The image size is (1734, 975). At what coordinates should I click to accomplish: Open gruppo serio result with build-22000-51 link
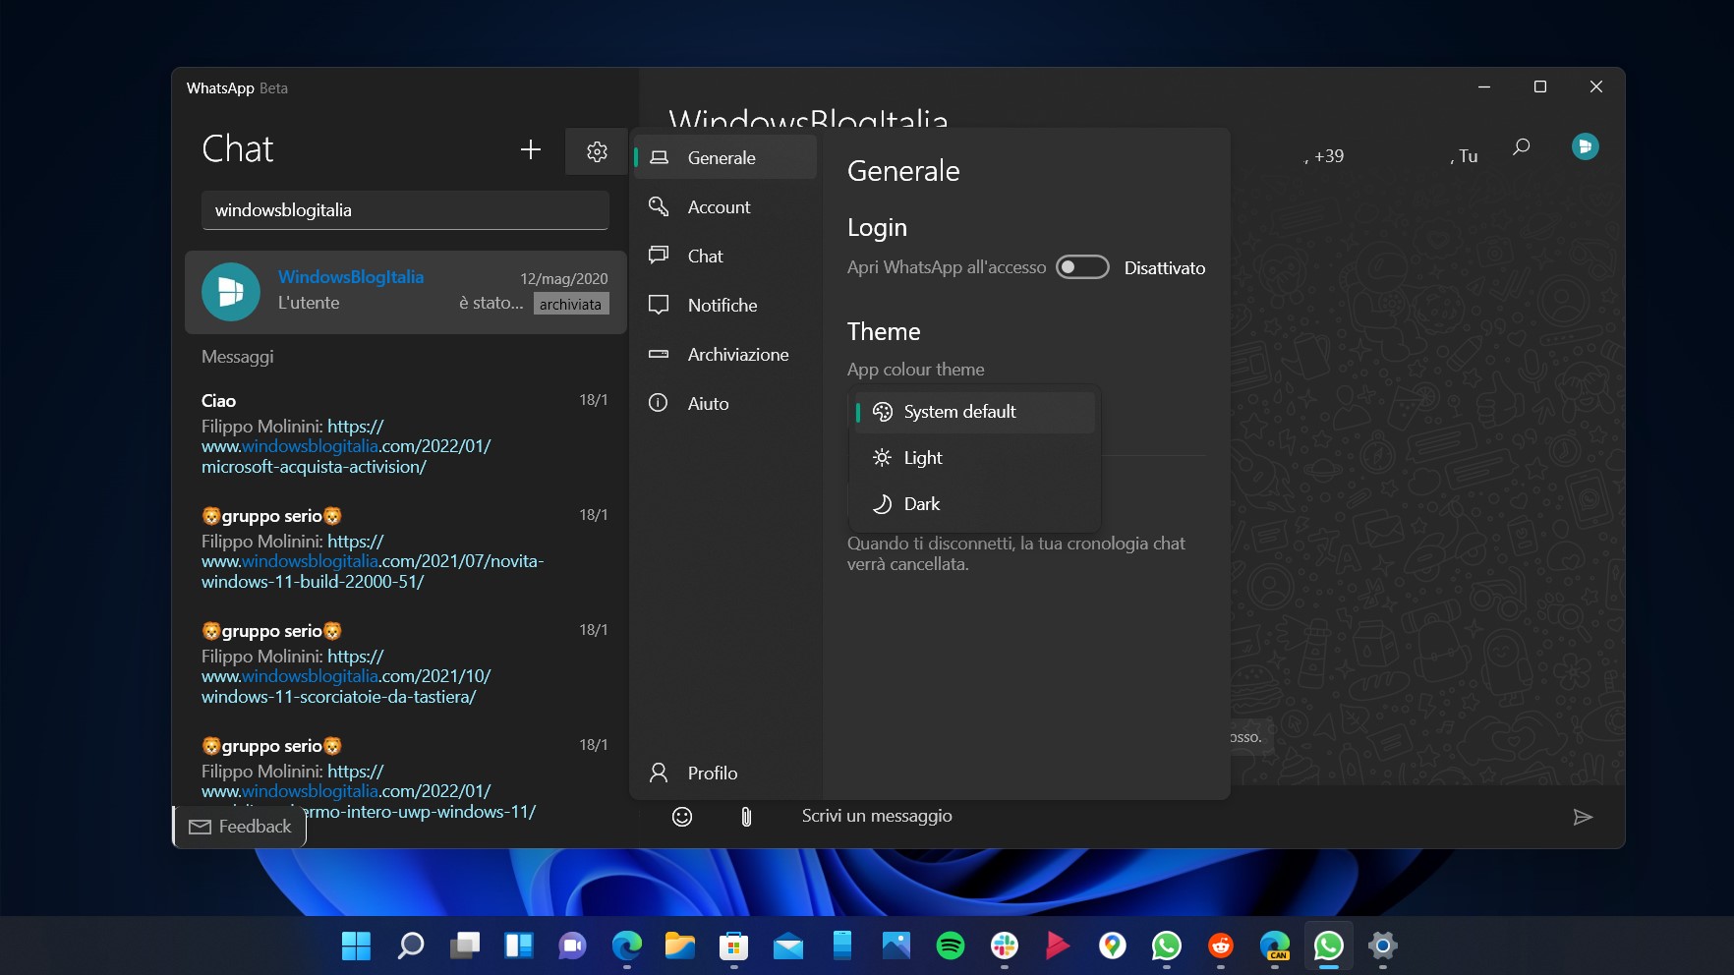[405, 548]
